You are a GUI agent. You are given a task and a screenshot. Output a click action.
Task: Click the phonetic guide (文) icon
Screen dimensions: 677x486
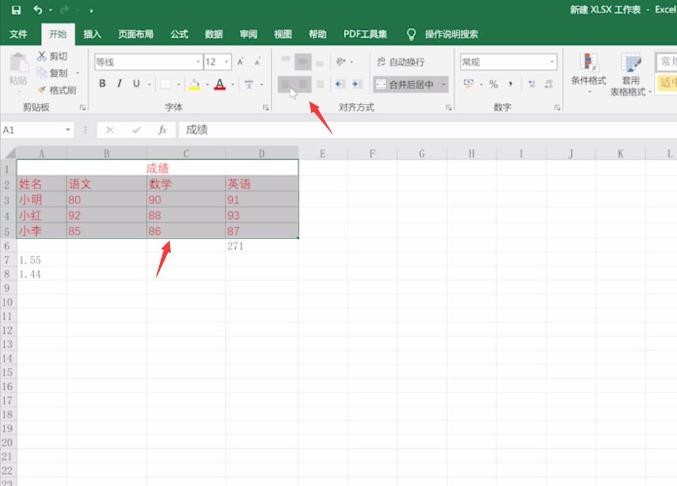[249, 84]
